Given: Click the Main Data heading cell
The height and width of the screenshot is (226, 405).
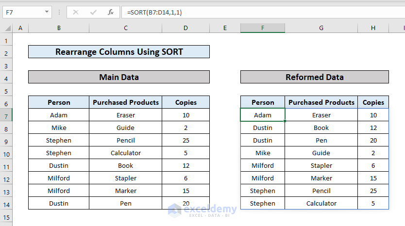Looking at the screenshot, I should [119, 77].
